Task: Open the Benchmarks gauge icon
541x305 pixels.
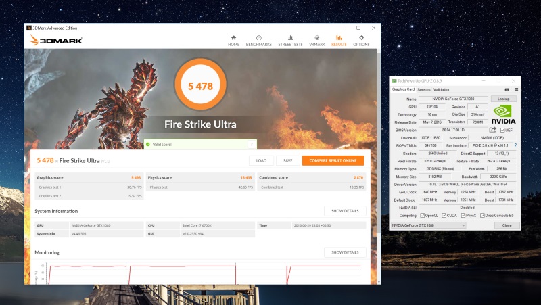Action: pos(259,38)
